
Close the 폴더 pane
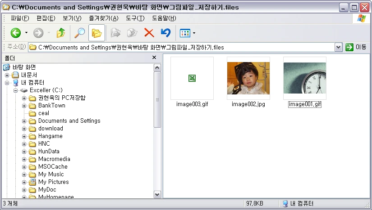pyautogui.click(x=154, y=57)
